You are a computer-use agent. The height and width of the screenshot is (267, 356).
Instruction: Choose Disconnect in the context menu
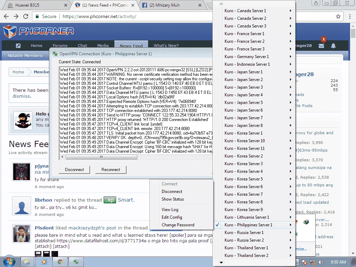pos(172,192)
